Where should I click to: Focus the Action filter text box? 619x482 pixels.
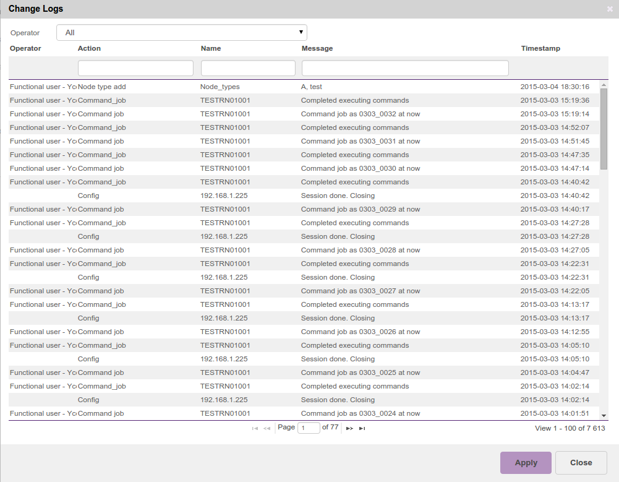[x=135, y=68]
